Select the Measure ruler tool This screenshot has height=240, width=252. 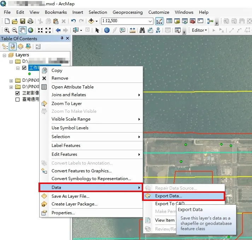click(x=133, y=30)
